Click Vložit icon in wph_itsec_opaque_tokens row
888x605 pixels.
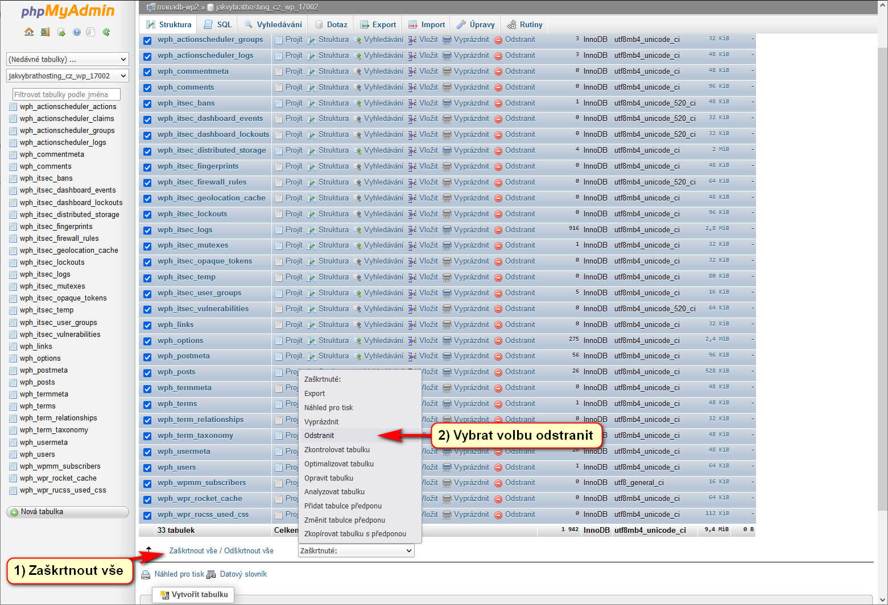click(x=412, y=261)
